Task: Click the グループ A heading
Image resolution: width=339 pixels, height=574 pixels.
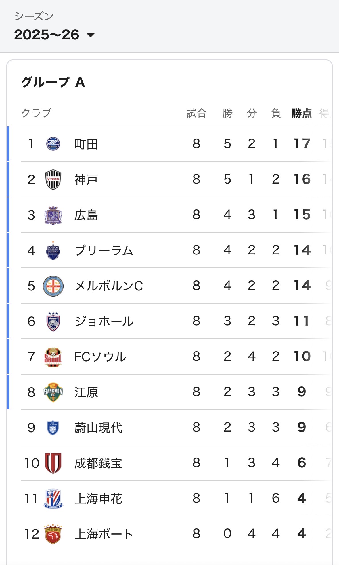Action: 53,82
